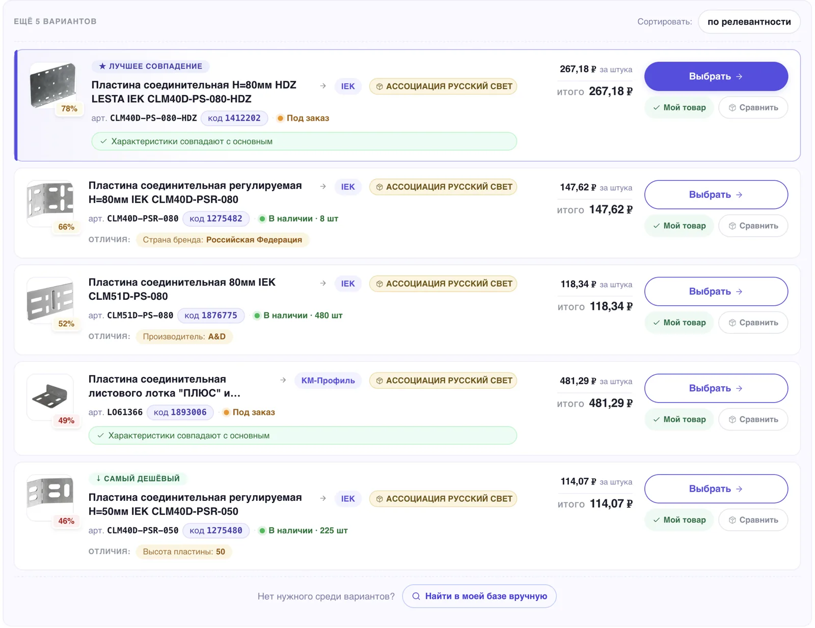Toggle 'Мой товар' for CLM40D-PSR-080
The width and height of the screenshot is (815, 628).
(679, 225)
